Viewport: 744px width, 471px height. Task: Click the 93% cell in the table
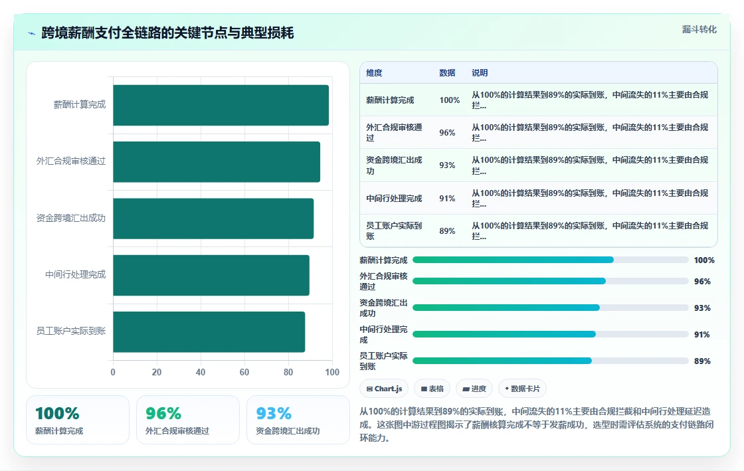447,165
